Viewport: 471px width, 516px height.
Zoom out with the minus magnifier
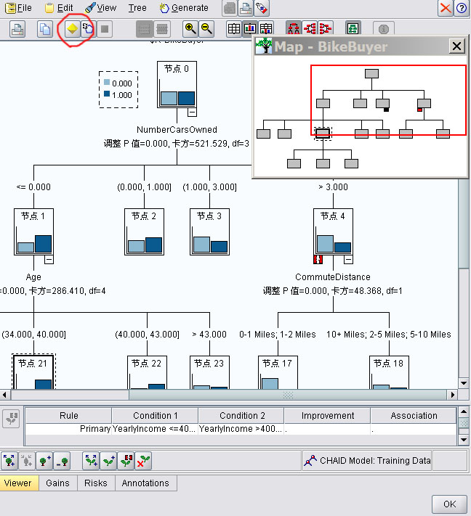point(206,29)
